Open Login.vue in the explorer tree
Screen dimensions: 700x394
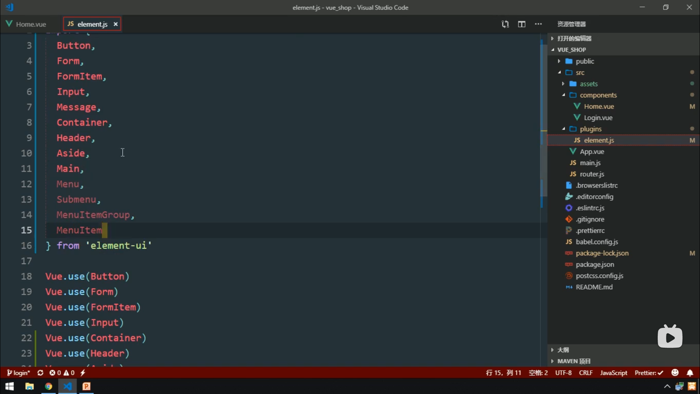click(x=623, y=118)
